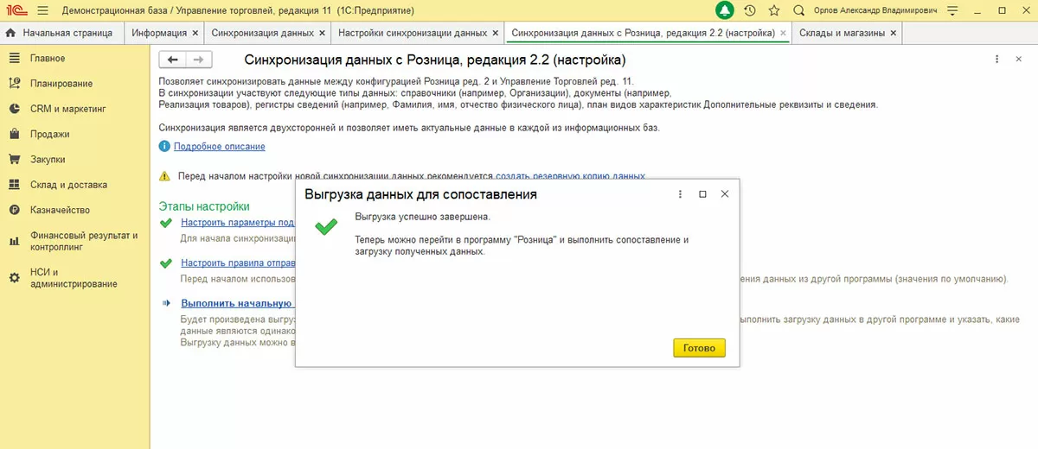Maximize the Выгрузка данных dialog
The image size is (1038, 449).
[702, 194]
